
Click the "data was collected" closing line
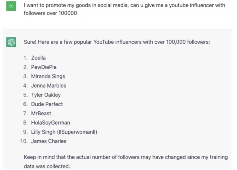(47, 166)
